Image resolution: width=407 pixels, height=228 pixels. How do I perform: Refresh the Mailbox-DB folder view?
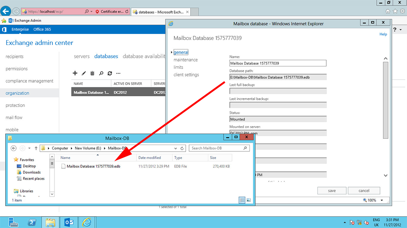point(182,148)
